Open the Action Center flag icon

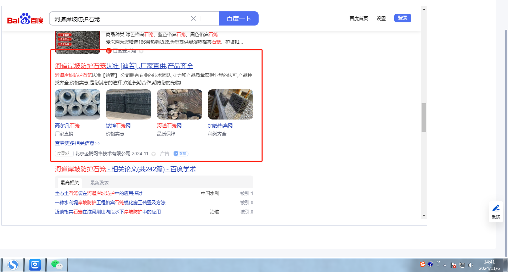click(453, 265)
